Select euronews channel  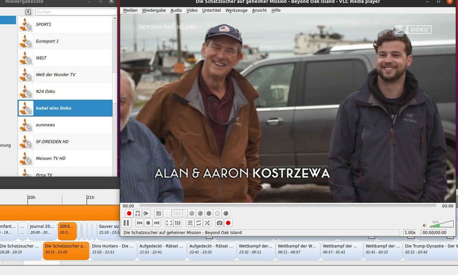coord(65,125)
